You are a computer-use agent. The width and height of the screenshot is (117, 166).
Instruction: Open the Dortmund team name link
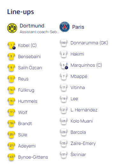click(32, 26)
